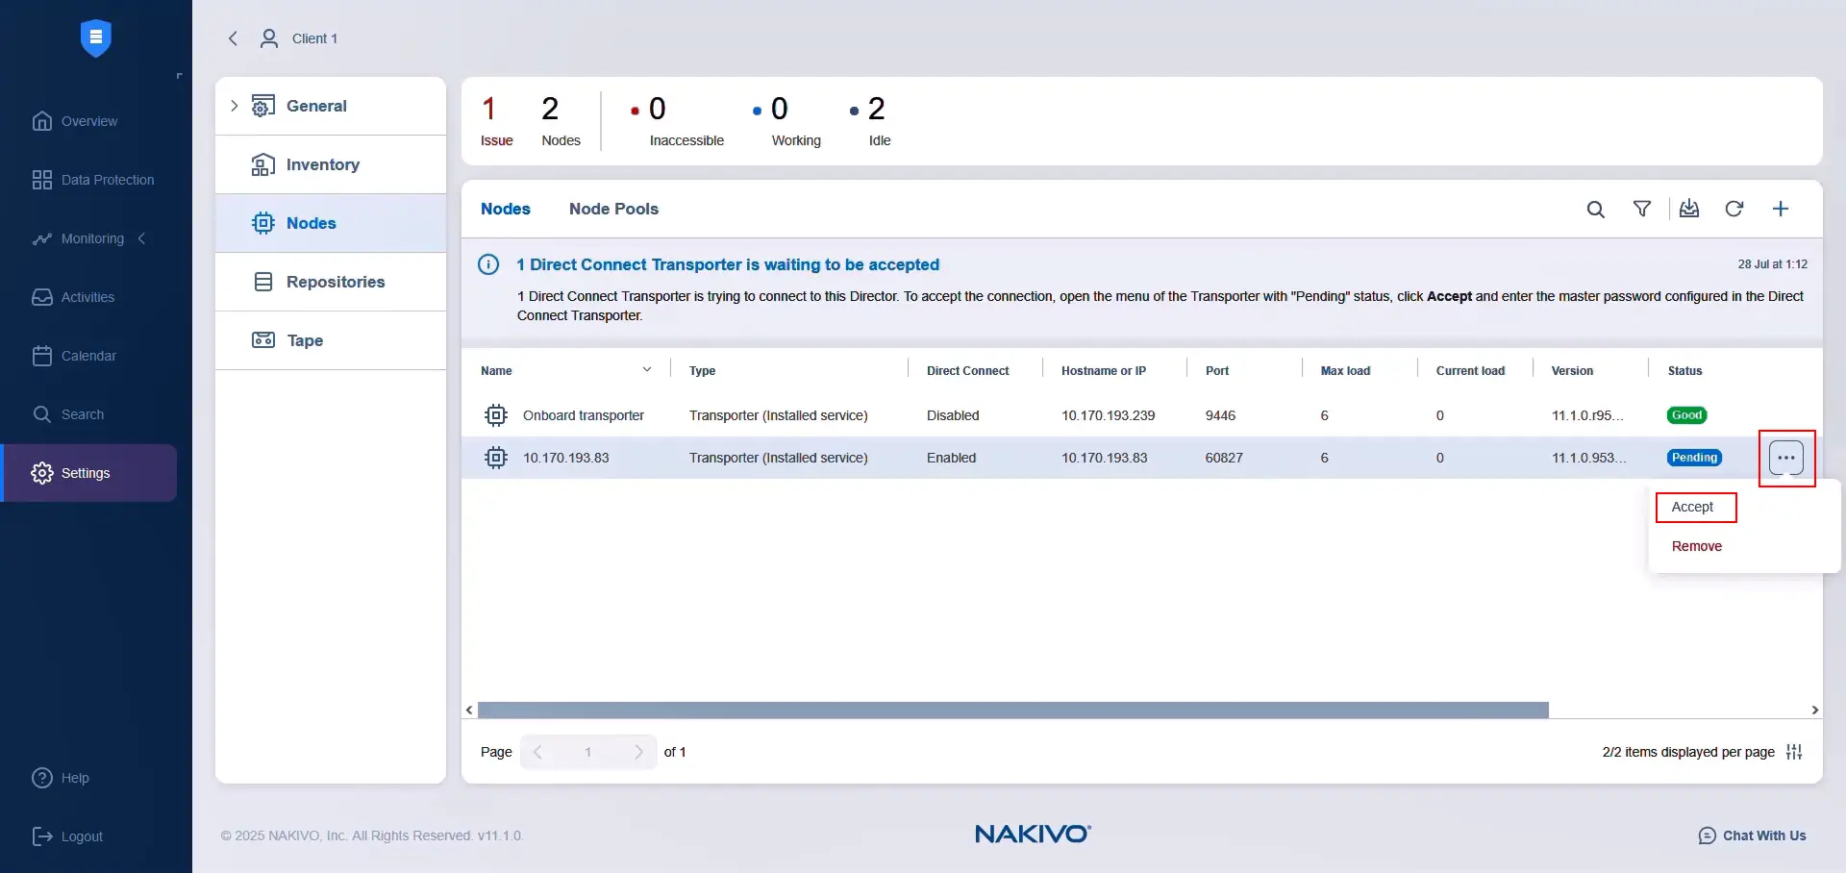Screen dimensions: 1846x873
Task: Click the info icon in the transporter notice
Action: [x=488, y=264]
